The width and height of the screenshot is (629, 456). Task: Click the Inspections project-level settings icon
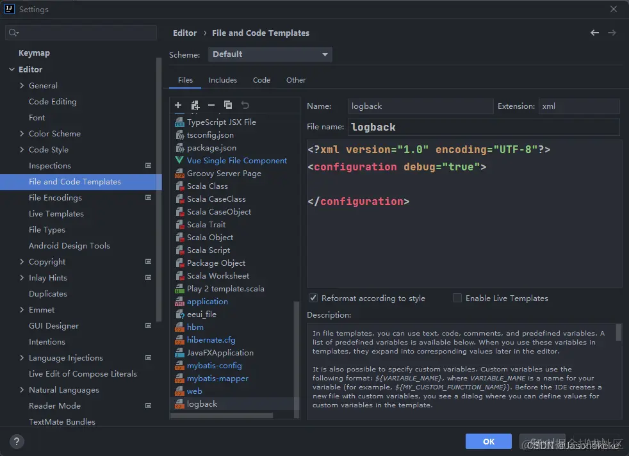pyautogui.click(x=148, y=165)
